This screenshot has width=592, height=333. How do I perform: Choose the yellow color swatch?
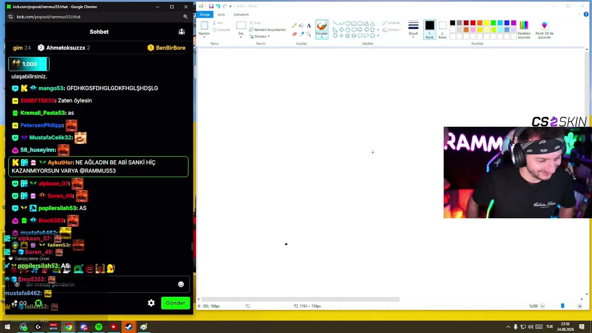pyautogui.click(x=486, y=23)
